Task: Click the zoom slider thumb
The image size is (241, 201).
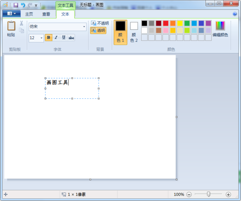Action: point(208,194)
